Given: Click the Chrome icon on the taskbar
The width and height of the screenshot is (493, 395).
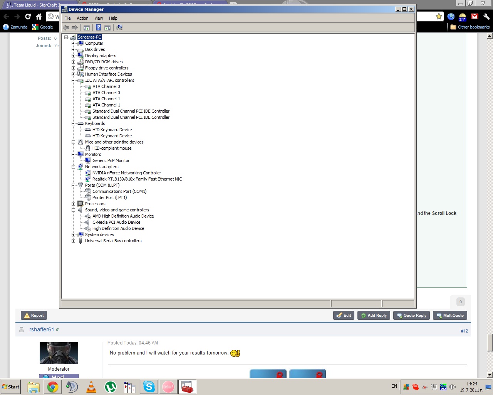Looking at the screenshot, I should pyautogui.click(x=53, y=387).
